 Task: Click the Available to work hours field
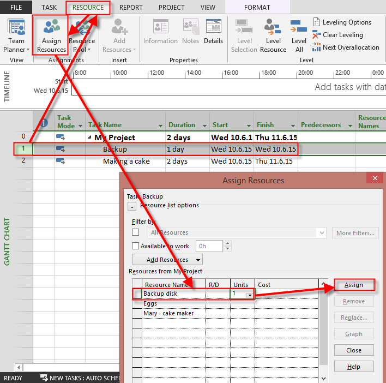coord(209,246)
